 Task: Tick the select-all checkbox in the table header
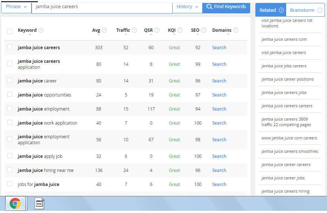[10, 31]
